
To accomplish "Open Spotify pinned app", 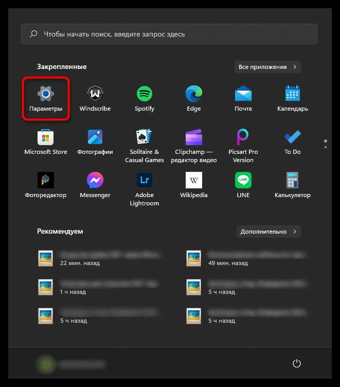I will [x=145, y=99].
